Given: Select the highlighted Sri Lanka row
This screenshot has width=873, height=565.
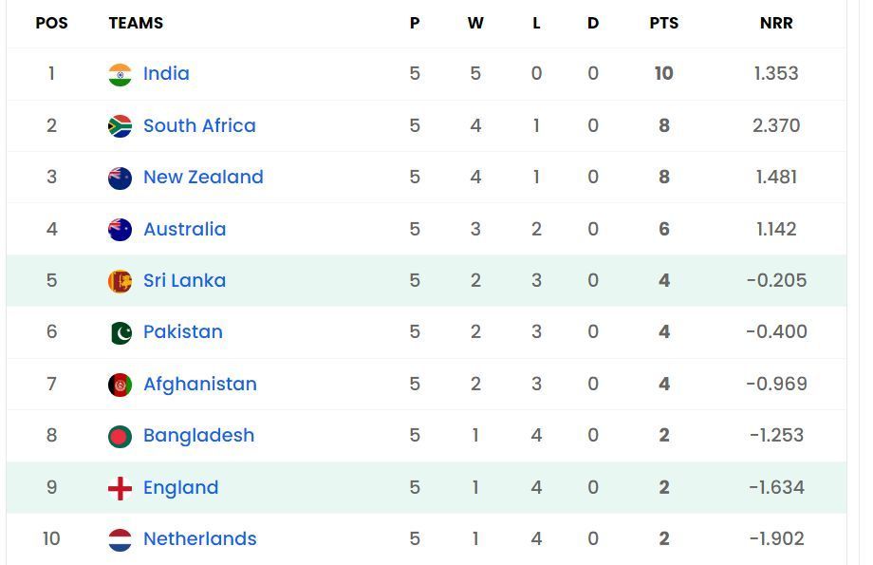Looking at the screenshot, I should coord(436,280).
